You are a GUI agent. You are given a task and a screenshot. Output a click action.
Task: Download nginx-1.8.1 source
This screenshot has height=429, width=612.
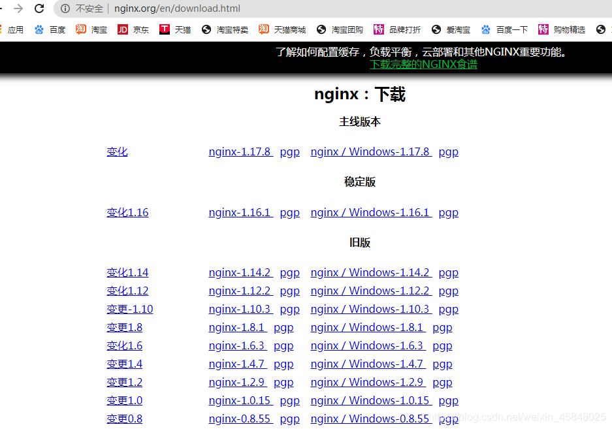point(237,328)
